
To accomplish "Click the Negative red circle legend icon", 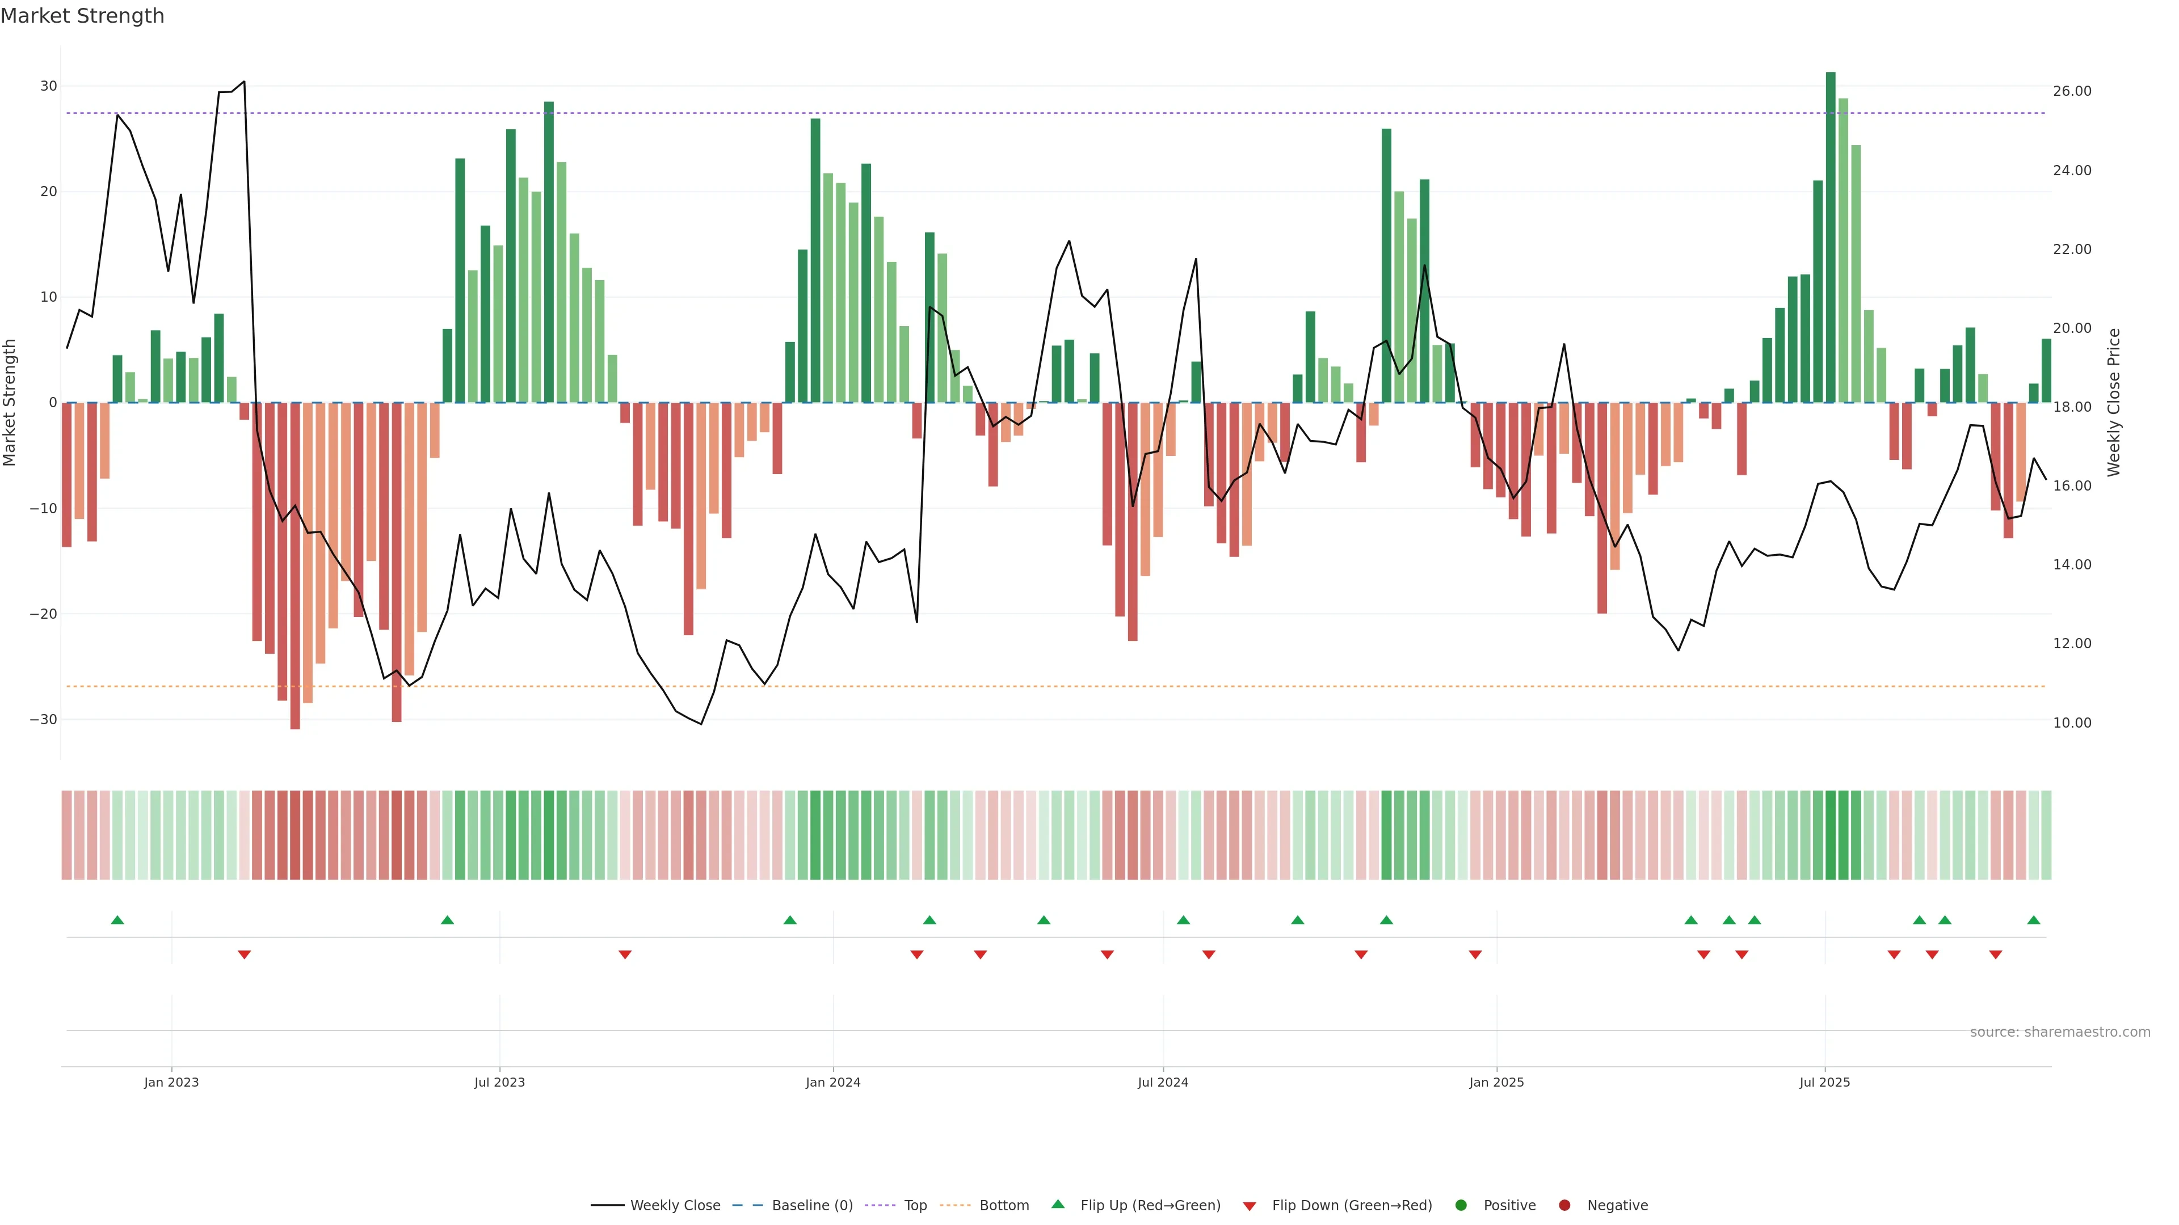I will click(x=1564, y=1206).
